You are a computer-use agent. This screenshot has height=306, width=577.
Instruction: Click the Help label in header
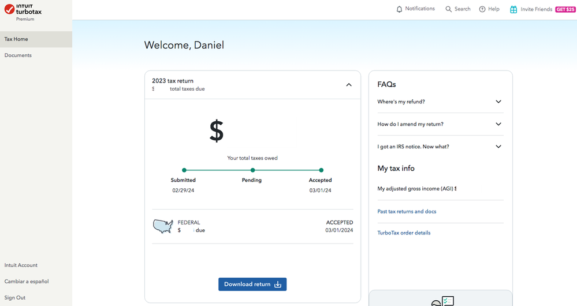[x=494, y=9]
